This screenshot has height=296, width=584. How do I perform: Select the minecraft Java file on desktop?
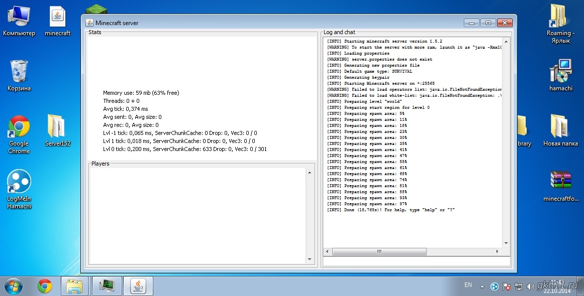pyautogui.click(x=58, y=21)
